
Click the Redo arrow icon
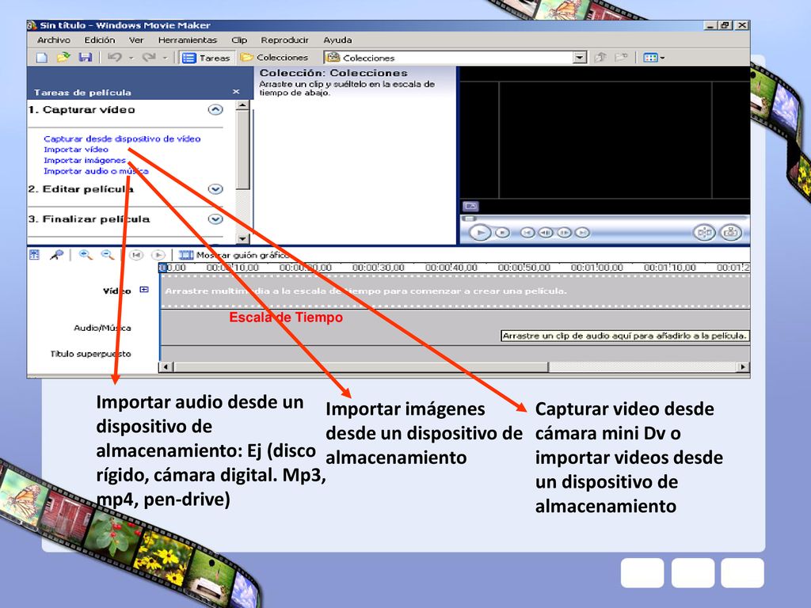pos(148,57)
